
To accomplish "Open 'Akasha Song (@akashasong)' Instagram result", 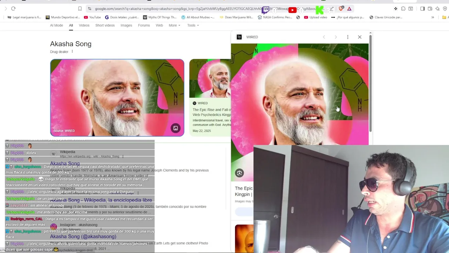I will tap(83, 236).
